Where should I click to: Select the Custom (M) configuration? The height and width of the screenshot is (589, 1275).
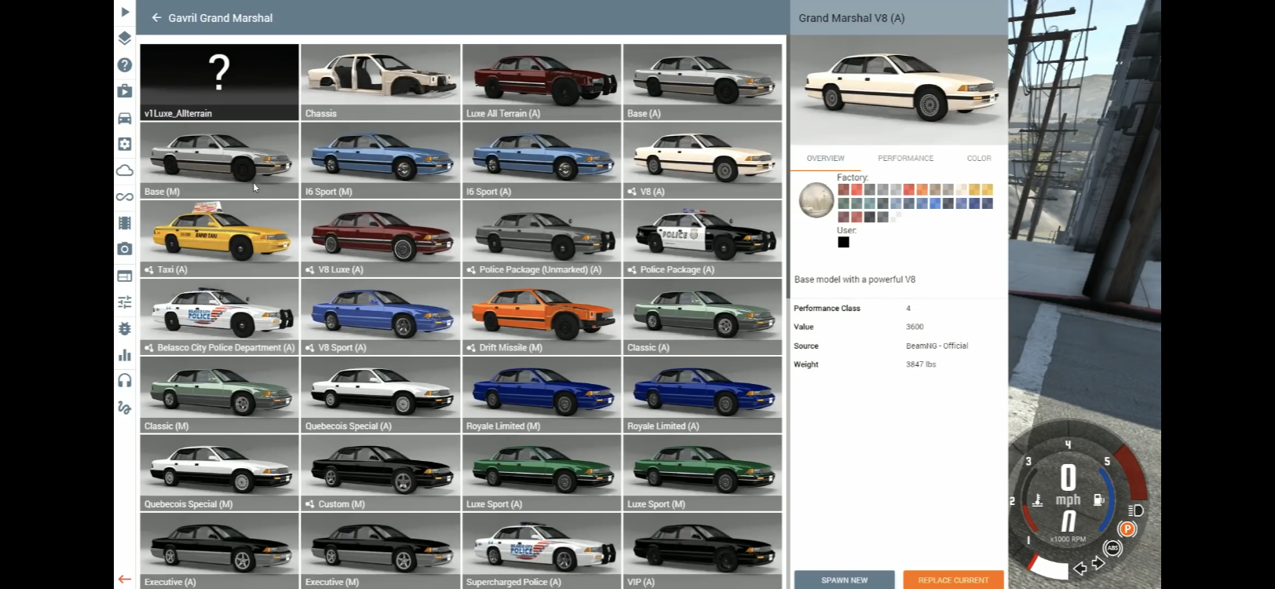point(380,473)
